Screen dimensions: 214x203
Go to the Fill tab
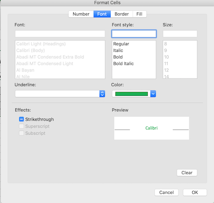click(x=140, y=14)
